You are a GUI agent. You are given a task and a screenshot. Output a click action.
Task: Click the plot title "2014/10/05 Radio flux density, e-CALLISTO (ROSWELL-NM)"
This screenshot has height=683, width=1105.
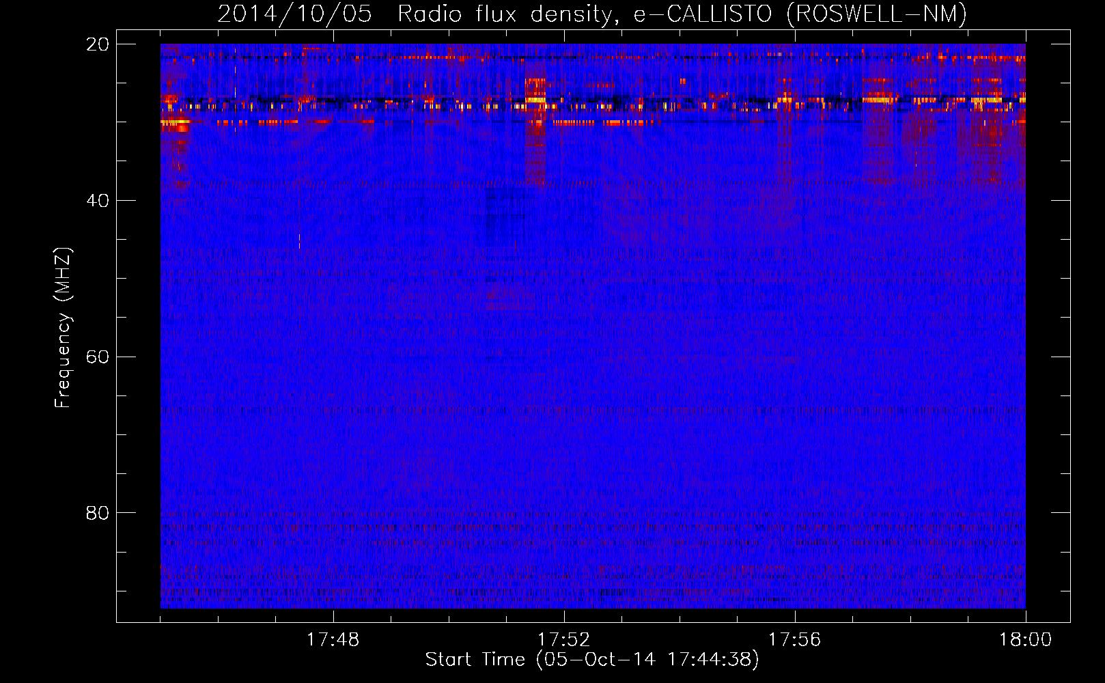click(x=592, y=14)
